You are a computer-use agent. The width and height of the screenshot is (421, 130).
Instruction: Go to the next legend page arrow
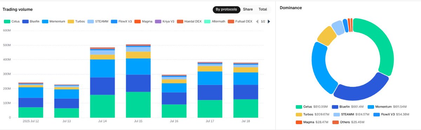[269, 21]
